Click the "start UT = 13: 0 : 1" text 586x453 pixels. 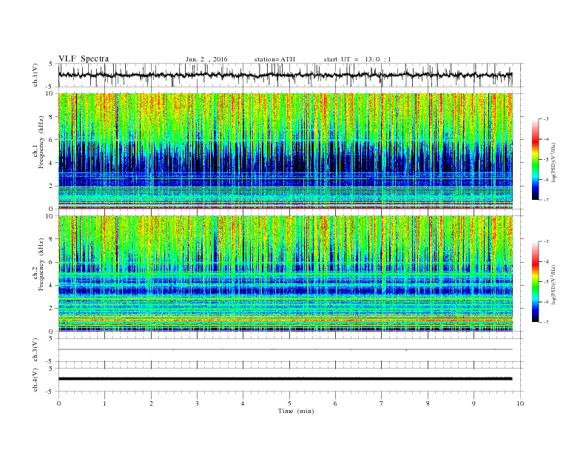pos(357,59)
